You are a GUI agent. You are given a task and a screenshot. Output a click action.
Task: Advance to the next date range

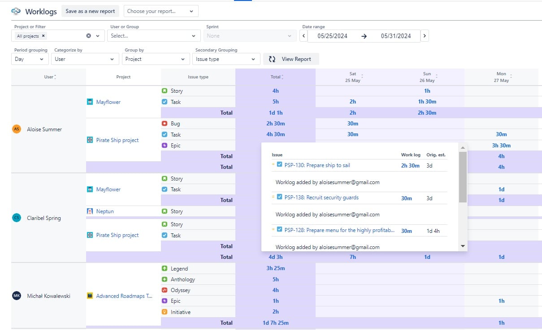(425, 36)
